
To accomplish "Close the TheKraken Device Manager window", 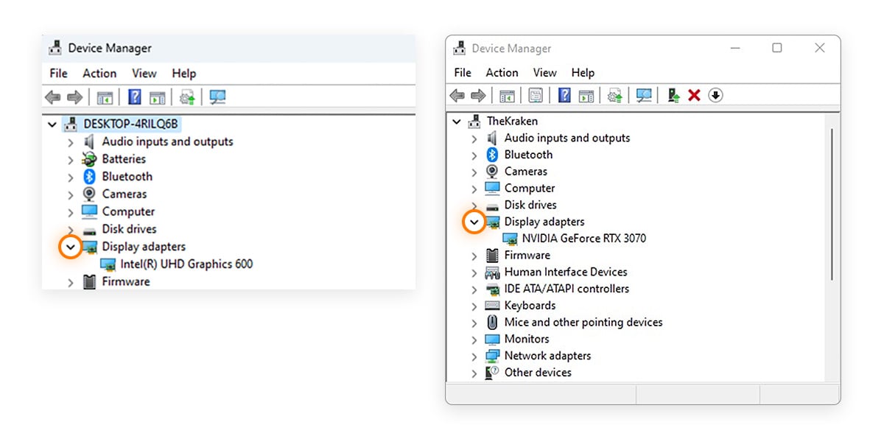I will (819, 48).
